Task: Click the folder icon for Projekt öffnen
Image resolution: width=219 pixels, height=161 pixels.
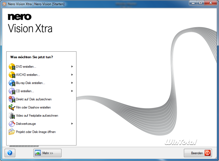Action: [12, 132]
